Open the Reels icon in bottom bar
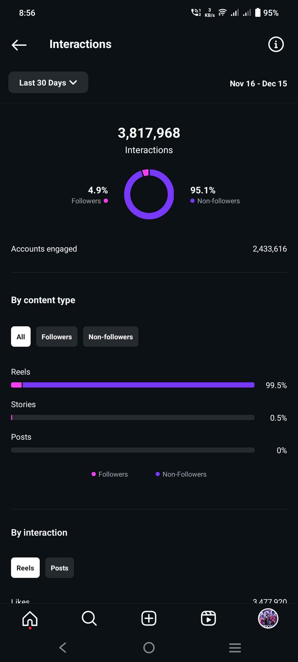298x662 pixels. coord(208,618)
